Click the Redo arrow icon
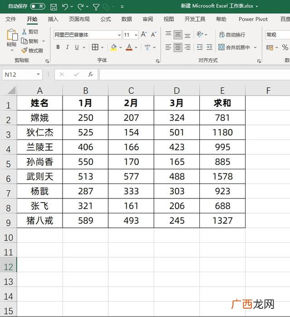The image size is (290, 317). coord(81,7)
